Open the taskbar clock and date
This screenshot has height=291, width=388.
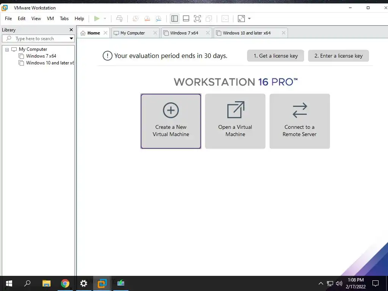click(355, 283)
